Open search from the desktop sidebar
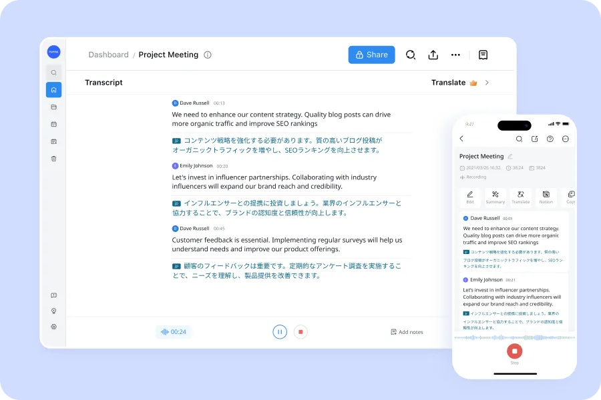601x400 pixels. tap(53, 73)
